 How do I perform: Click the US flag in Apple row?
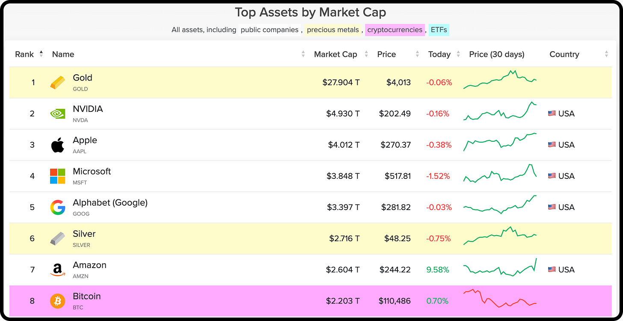tap(552, 145)
